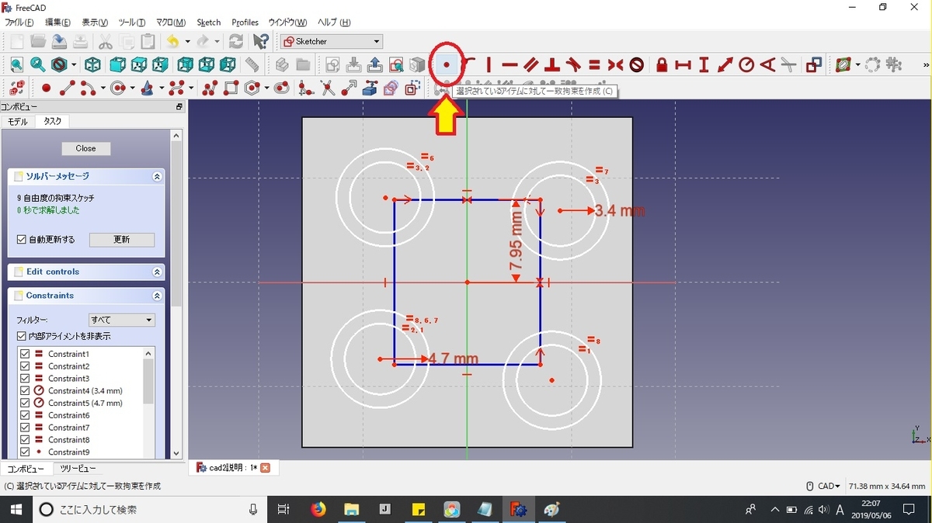Click the 更新 button
The height and width of the screenshot is (523, 932).
click(x=122, y=240)
